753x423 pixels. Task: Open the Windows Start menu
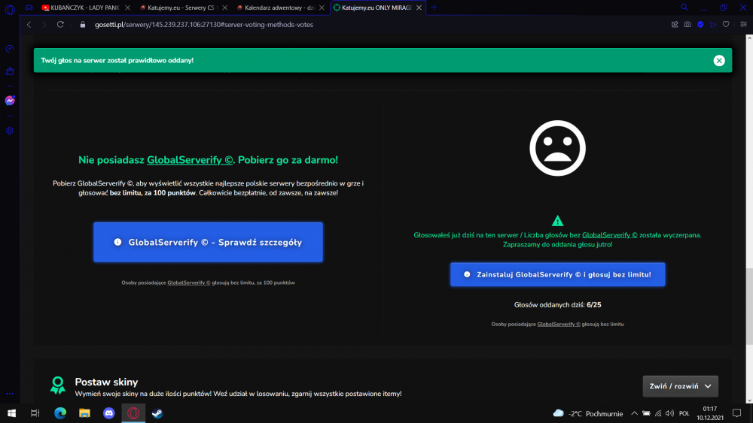pos(11,413)
